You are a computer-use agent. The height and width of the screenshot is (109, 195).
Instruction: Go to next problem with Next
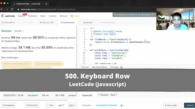[73, 105]
